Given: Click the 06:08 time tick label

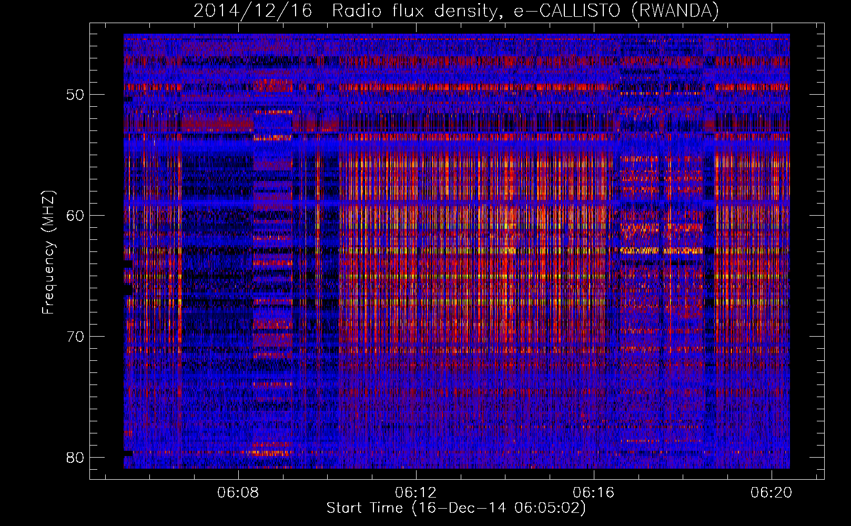Looking at the screenshot, I should click(x=238, y=493).
